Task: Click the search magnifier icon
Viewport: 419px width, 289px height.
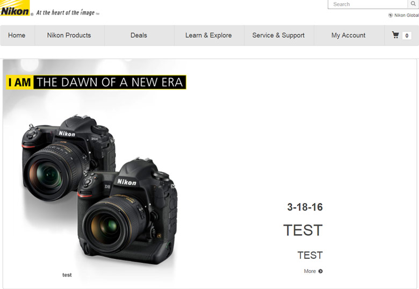Action: pos(413,4)
